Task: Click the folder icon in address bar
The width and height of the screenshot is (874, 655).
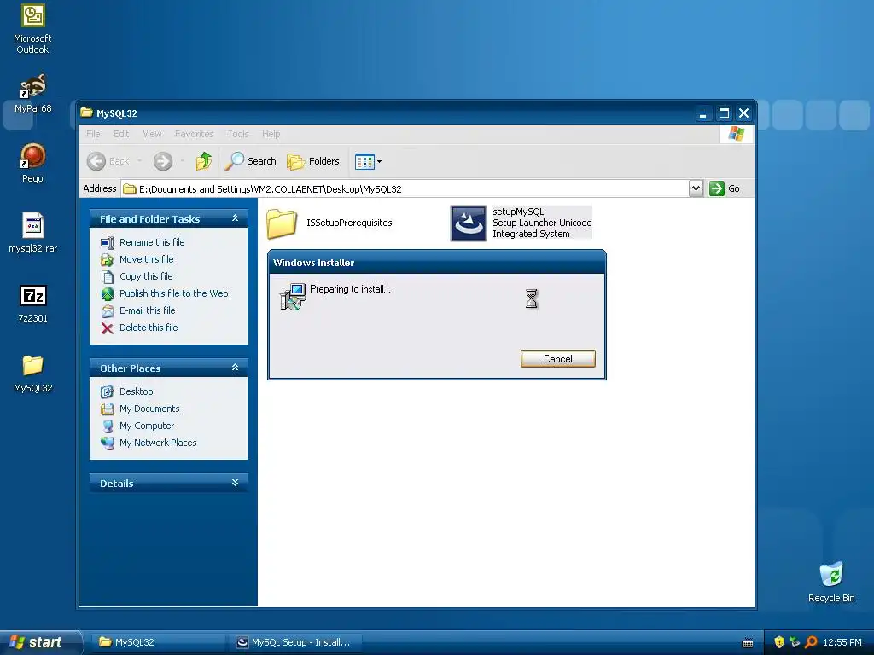Action: pos(130,188)
